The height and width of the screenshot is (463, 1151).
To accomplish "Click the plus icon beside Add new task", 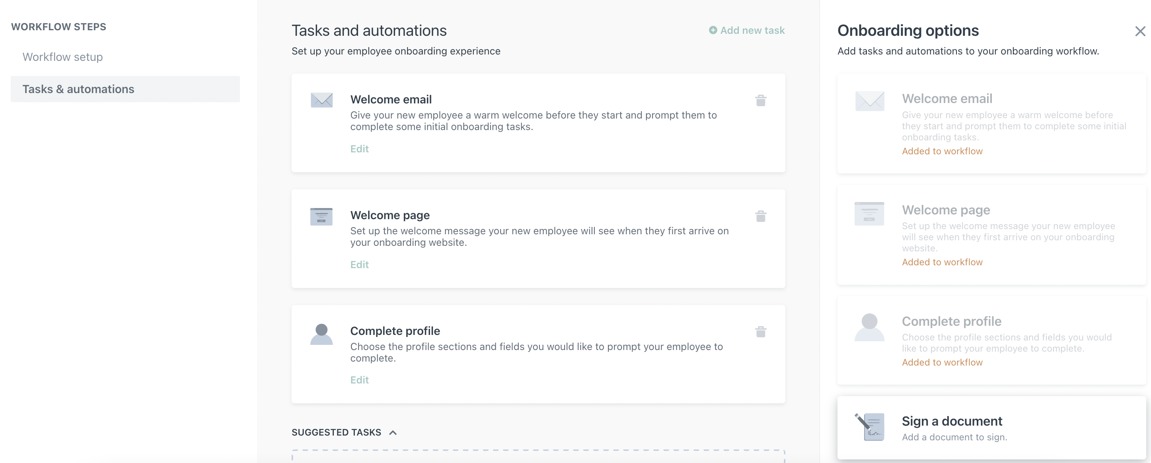I will coord(713,30).
